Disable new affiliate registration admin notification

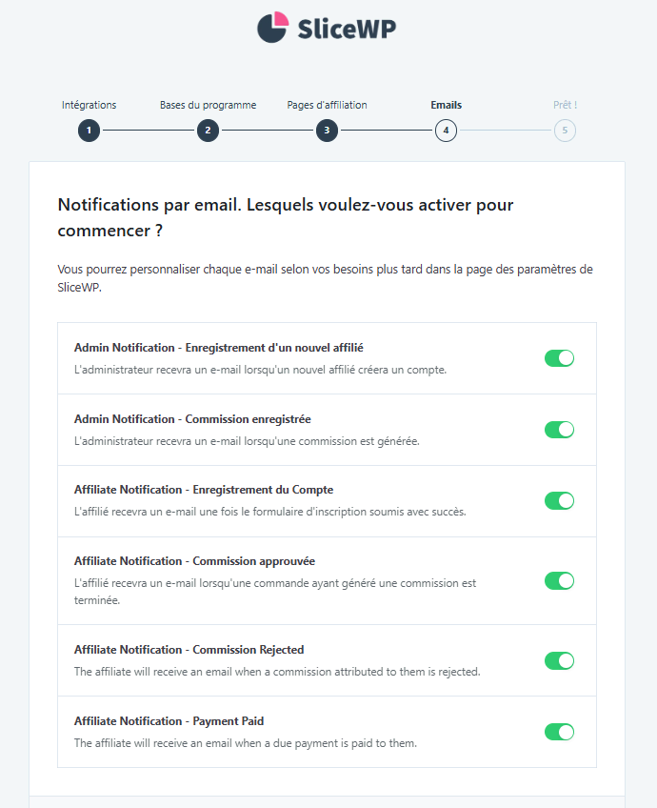click(559, 358)
